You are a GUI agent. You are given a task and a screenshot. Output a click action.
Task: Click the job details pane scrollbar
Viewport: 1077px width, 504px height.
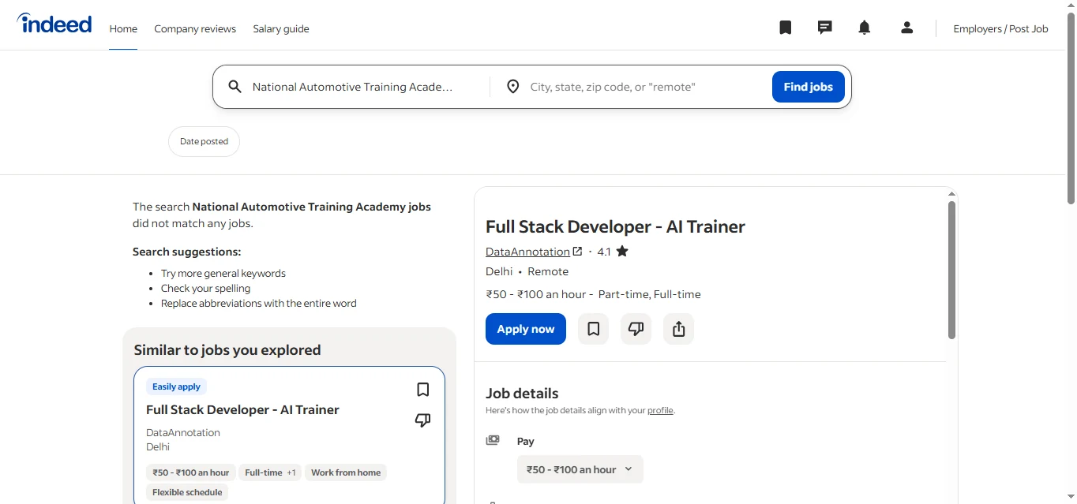point(951,270)
